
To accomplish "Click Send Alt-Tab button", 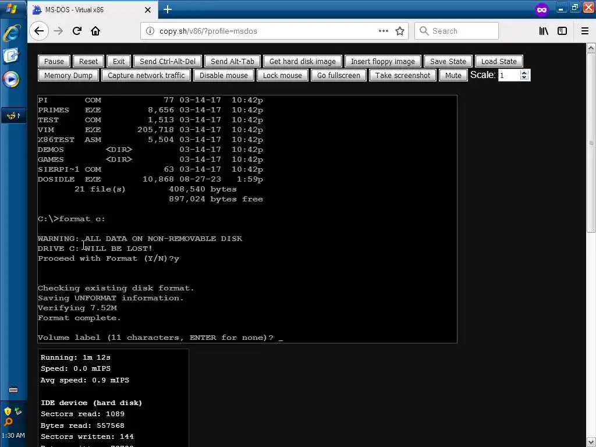I will coord(232,61).
